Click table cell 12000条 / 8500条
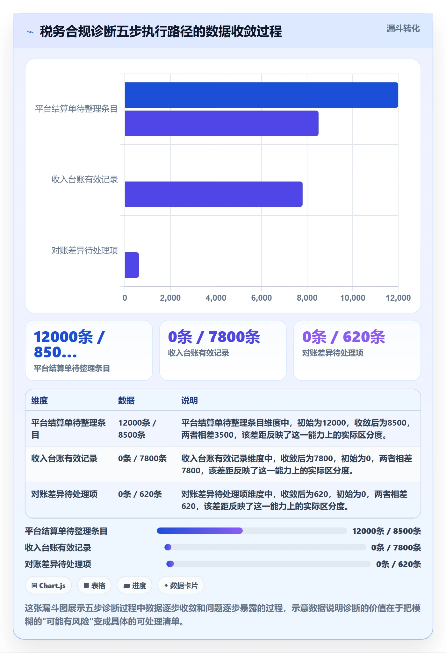The height and width of the screenshot is (653, 446). pos(137,429)
